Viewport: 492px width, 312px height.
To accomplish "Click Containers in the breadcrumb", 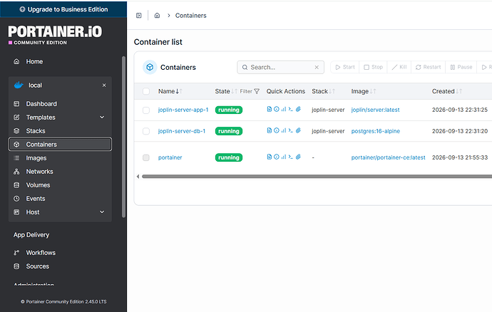I will coord(191,16).
